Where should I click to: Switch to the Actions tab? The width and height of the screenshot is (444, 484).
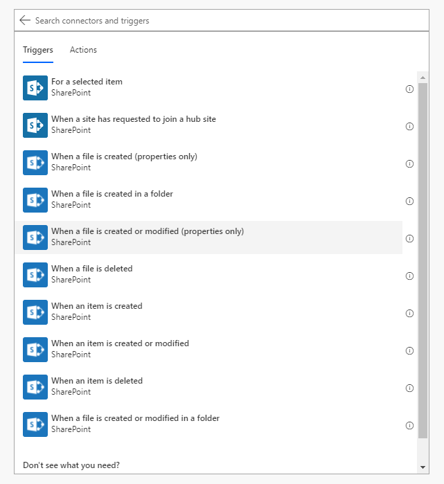[83, 50]
